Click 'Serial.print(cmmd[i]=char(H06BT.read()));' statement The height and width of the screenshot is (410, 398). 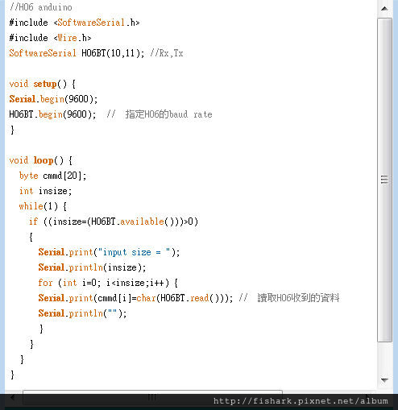click(135, 298)
